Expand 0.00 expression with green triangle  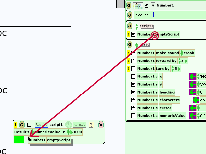point(72,132)
